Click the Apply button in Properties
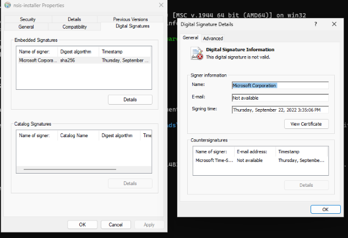 coord(149,225)
